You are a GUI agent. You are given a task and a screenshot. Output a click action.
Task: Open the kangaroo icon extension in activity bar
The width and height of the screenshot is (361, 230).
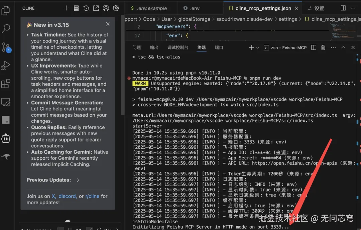(6, 157)
